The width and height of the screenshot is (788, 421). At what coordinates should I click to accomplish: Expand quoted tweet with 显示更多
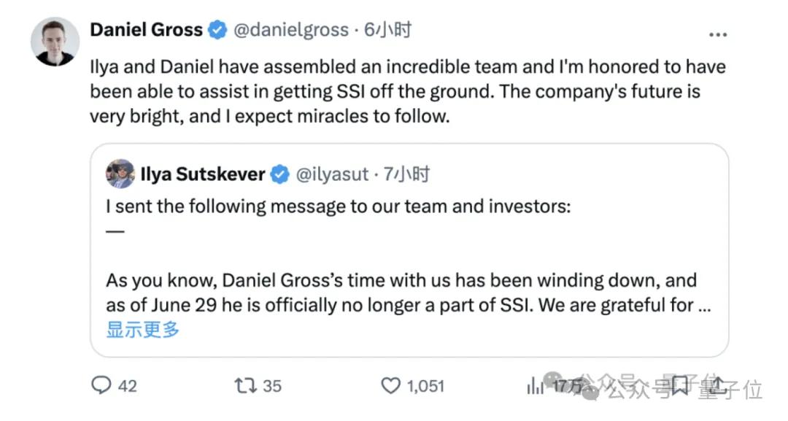[143, 329]
